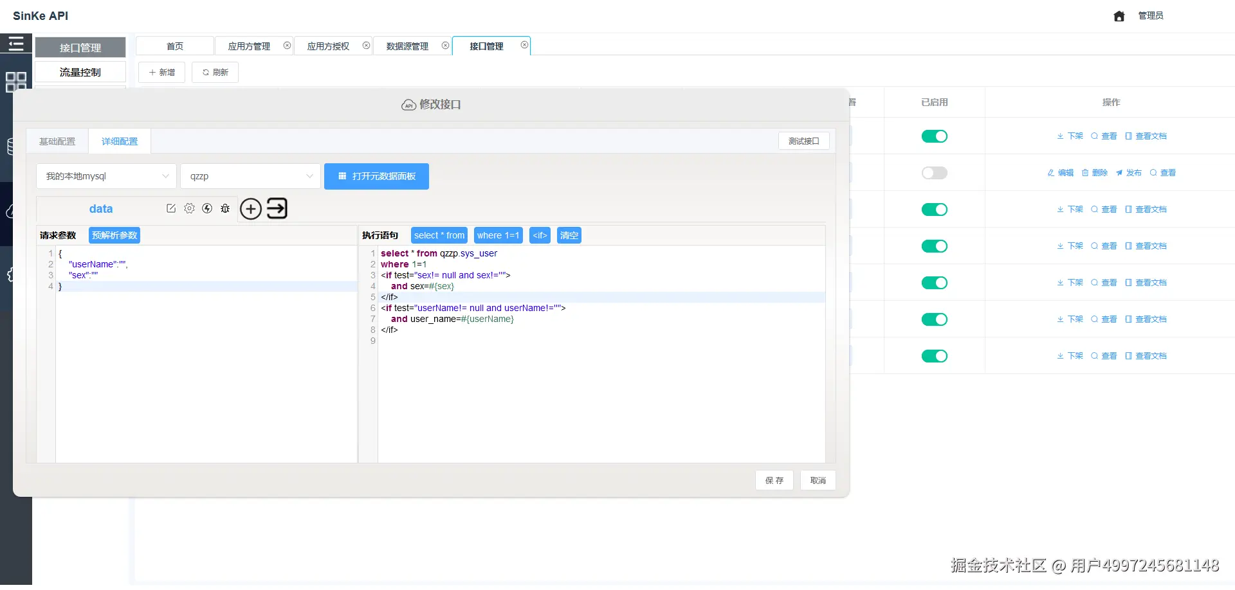Click the 测试接口 button
Viewport: 1235px width, 590px height.
[804, 141]
